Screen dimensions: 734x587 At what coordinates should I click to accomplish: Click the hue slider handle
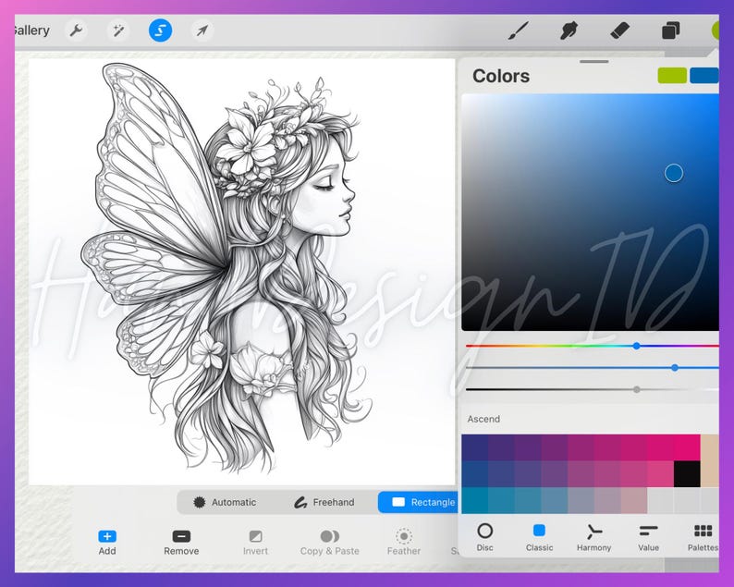(x=636, y=346)
